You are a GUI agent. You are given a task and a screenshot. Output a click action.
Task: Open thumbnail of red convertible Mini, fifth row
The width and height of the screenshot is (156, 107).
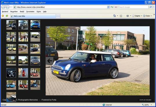click(35, 73)
